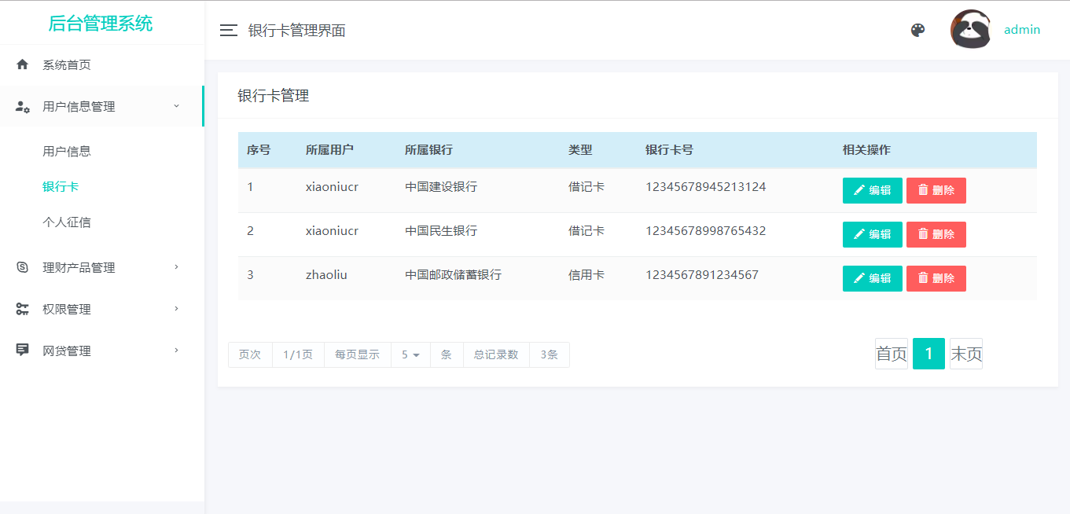The width and height of the screenshot is (1070, 514).
Task: Click the 1/1页 page indicator
Action: pyautogui.click(x=298, y=354)
